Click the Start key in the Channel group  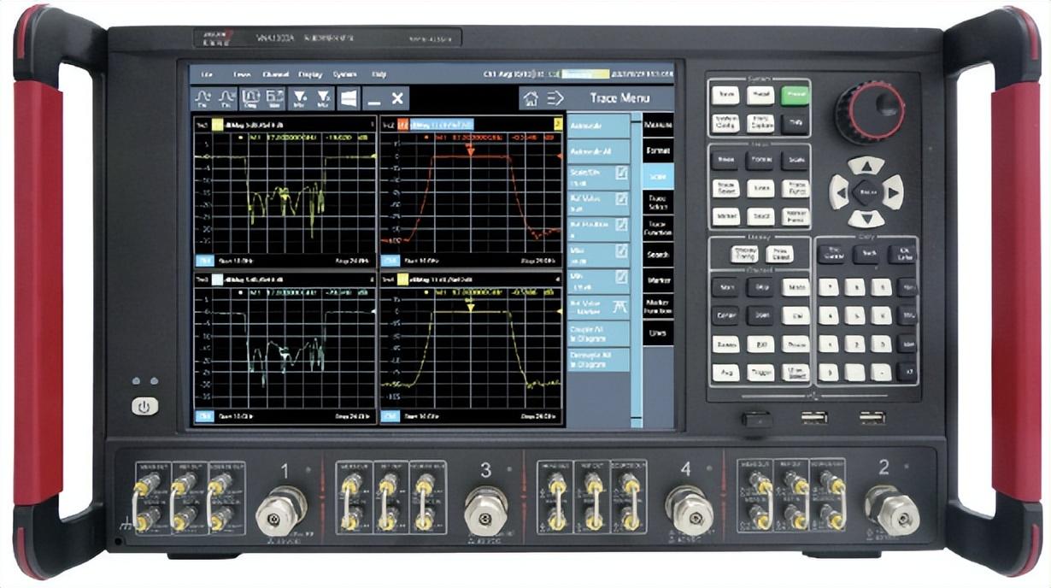[725, 287]
